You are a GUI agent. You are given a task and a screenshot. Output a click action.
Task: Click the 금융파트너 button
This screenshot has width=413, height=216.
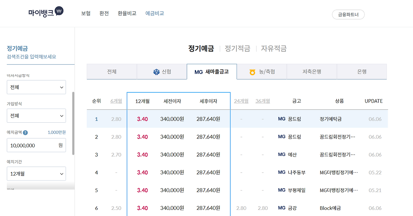(x=348, y=15)
